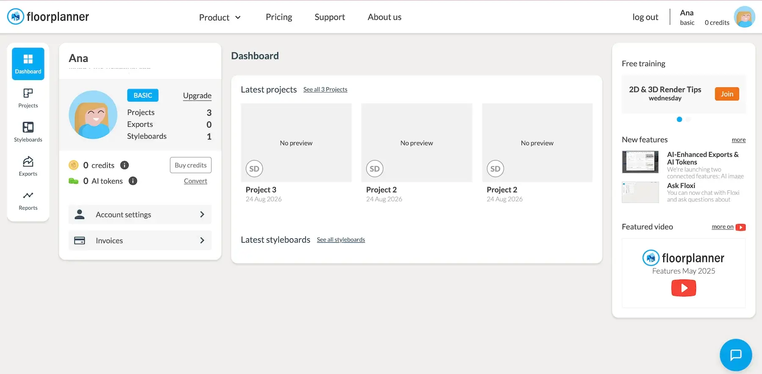Open the Projects sidebar icon

click(28, 98)
